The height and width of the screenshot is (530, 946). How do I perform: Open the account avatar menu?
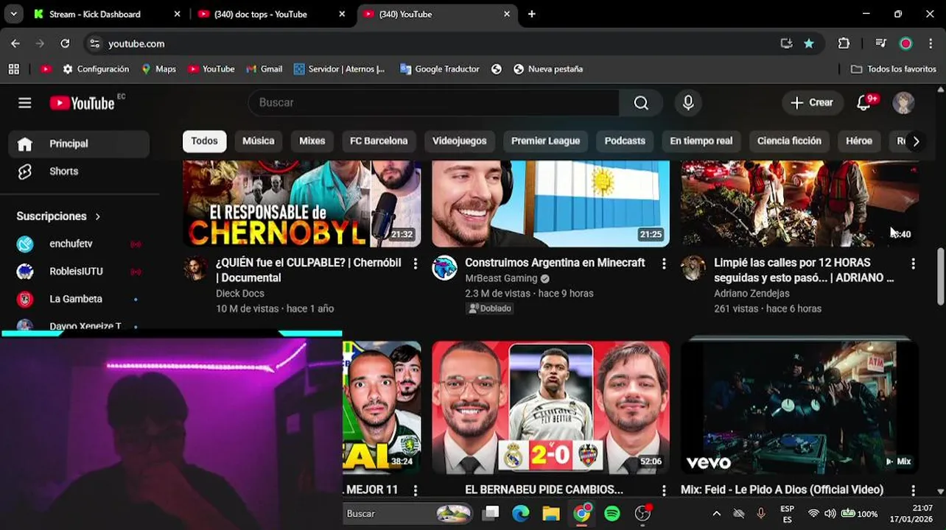click(903, 103)
